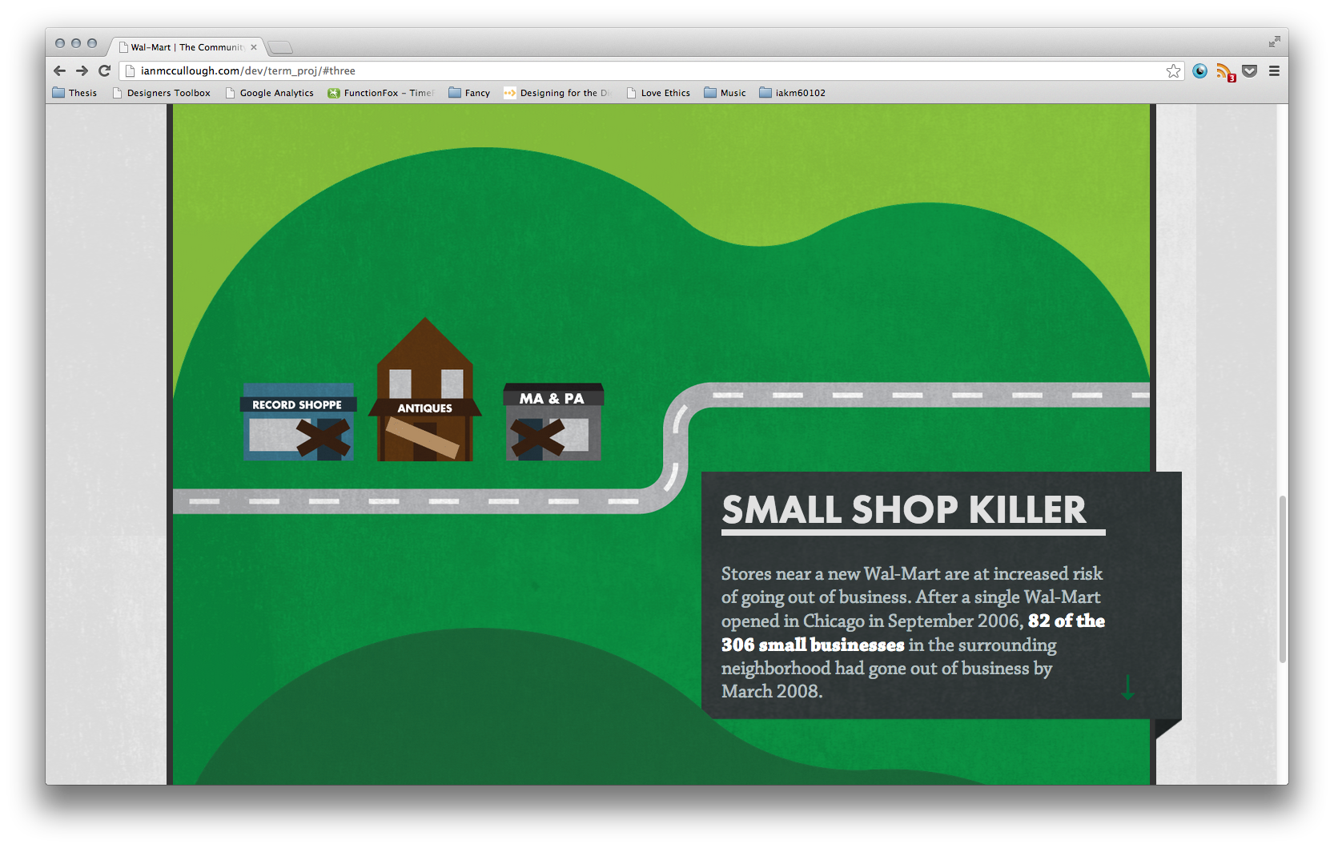Close the Wal-Mart tab with its X

(254, 47)
